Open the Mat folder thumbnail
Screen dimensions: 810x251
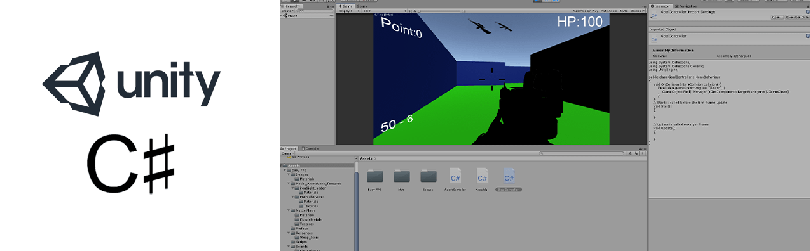point(402,176)
